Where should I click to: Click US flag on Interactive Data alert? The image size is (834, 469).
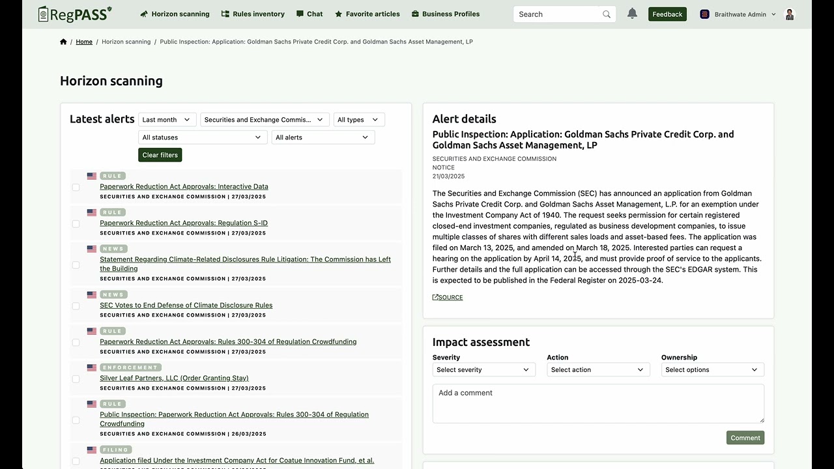click(x=92, y=176)
